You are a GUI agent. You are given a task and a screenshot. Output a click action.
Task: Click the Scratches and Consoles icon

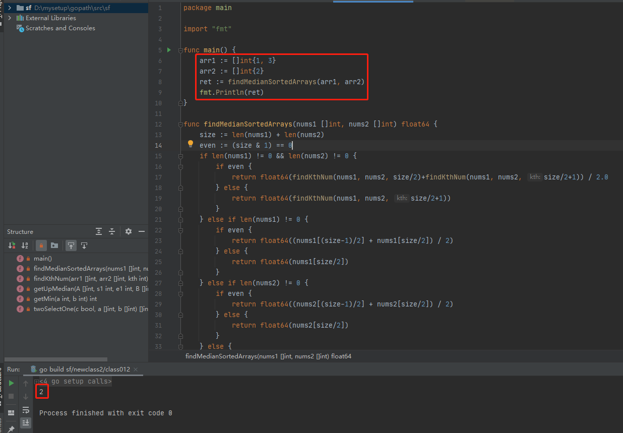coord(20,28)
